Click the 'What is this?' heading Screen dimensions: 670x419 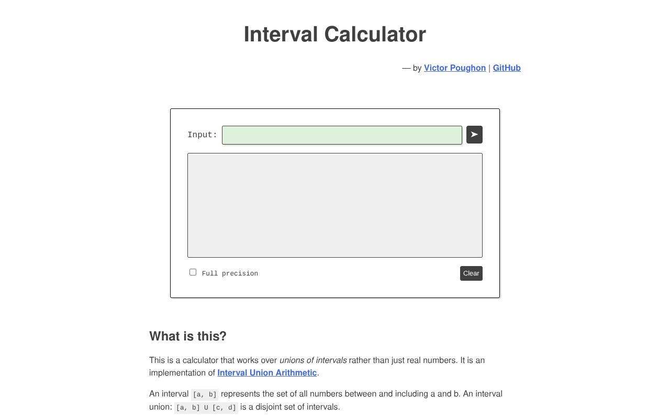coord(188,336)
